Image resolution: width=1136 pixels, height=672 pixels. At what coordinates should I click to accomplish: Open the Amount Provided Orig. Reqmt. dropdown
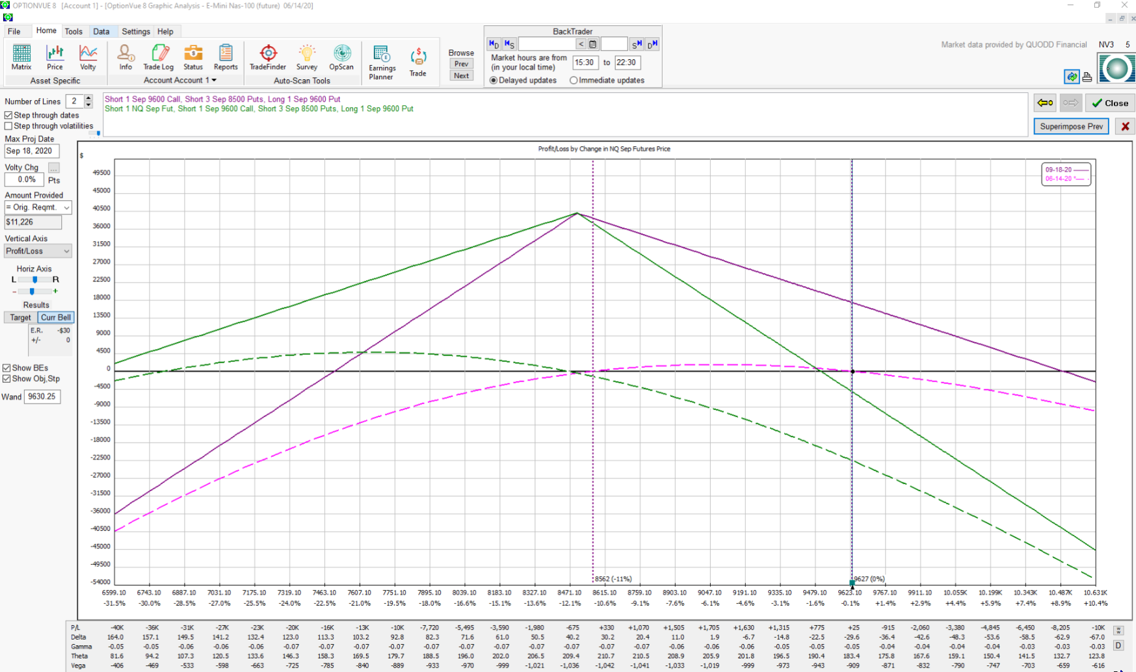click(66, 207)
